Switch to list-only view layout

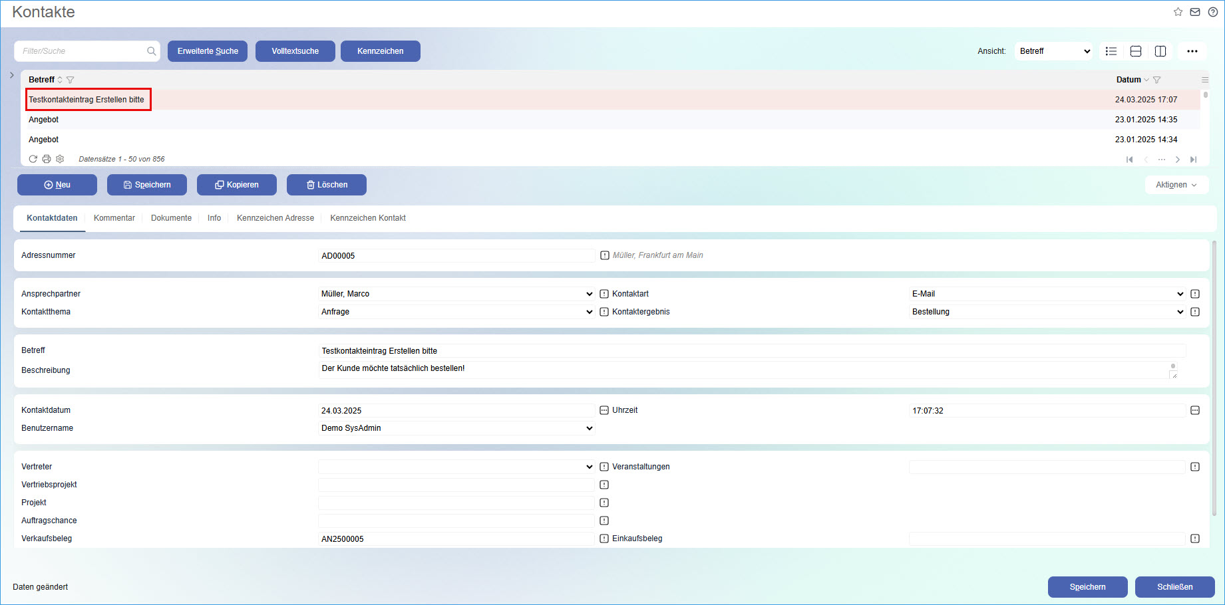pos(1111,51)
